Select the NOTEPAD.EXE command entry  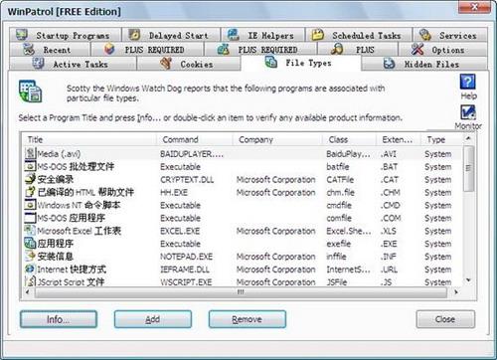click(x=186, y=257)
